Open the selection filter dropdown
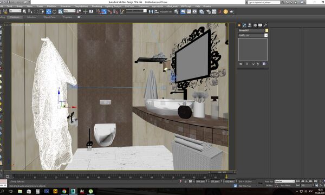Viewport: 325px width, 195px height. (15, 11)
